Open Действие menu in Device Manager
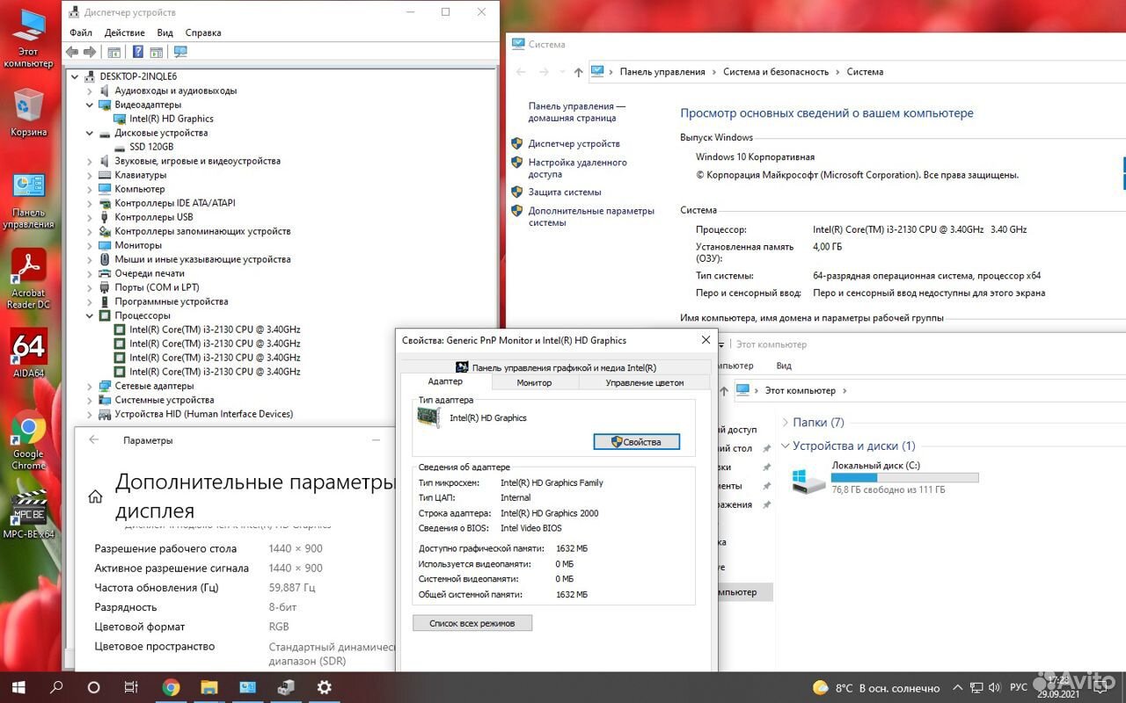The height and width of the screenshot is (703, 1126). 125,33
